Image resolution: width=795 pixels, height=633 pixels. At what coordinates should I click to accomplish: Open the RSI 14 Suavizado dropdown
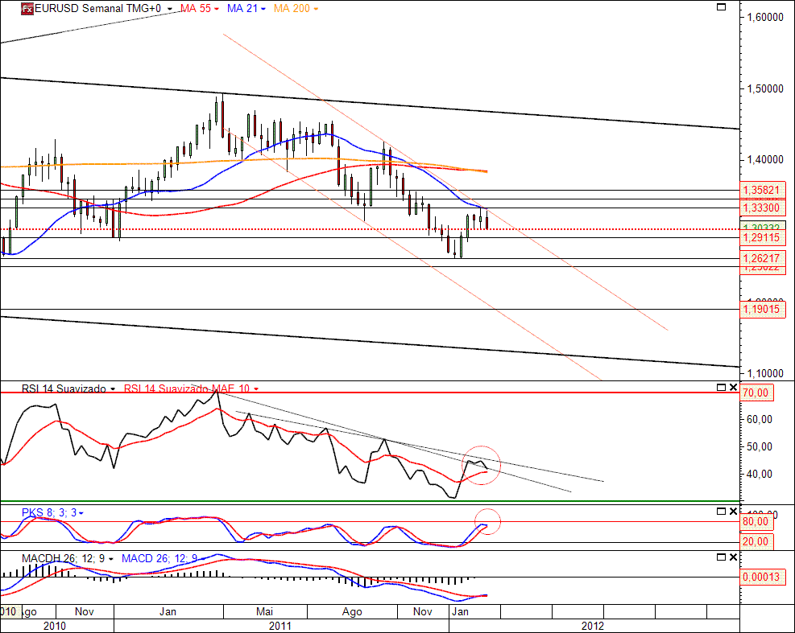click(x=113, y=389)
